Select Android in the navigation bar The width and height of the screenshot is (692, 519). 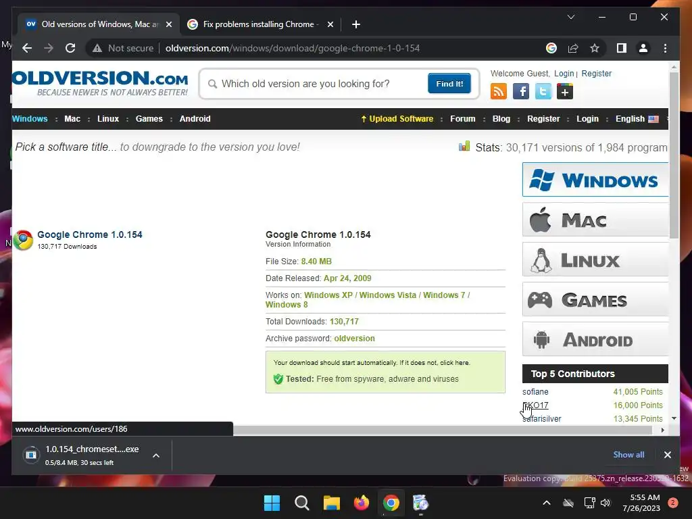(195, 119)
